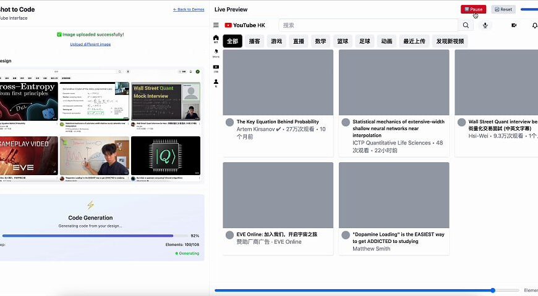Click the Matthew Smith channel avatar

click(x=346, y=235)
